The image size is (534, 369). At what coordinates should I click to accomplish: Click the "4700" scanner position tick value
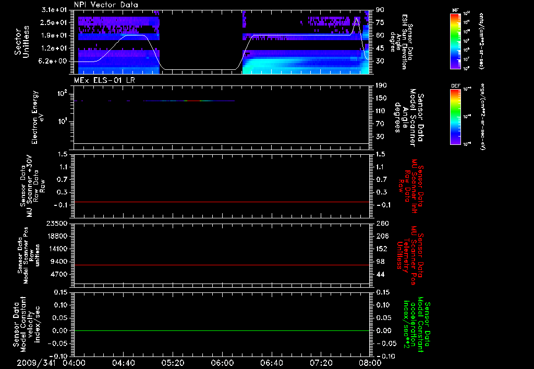[60, 274]
